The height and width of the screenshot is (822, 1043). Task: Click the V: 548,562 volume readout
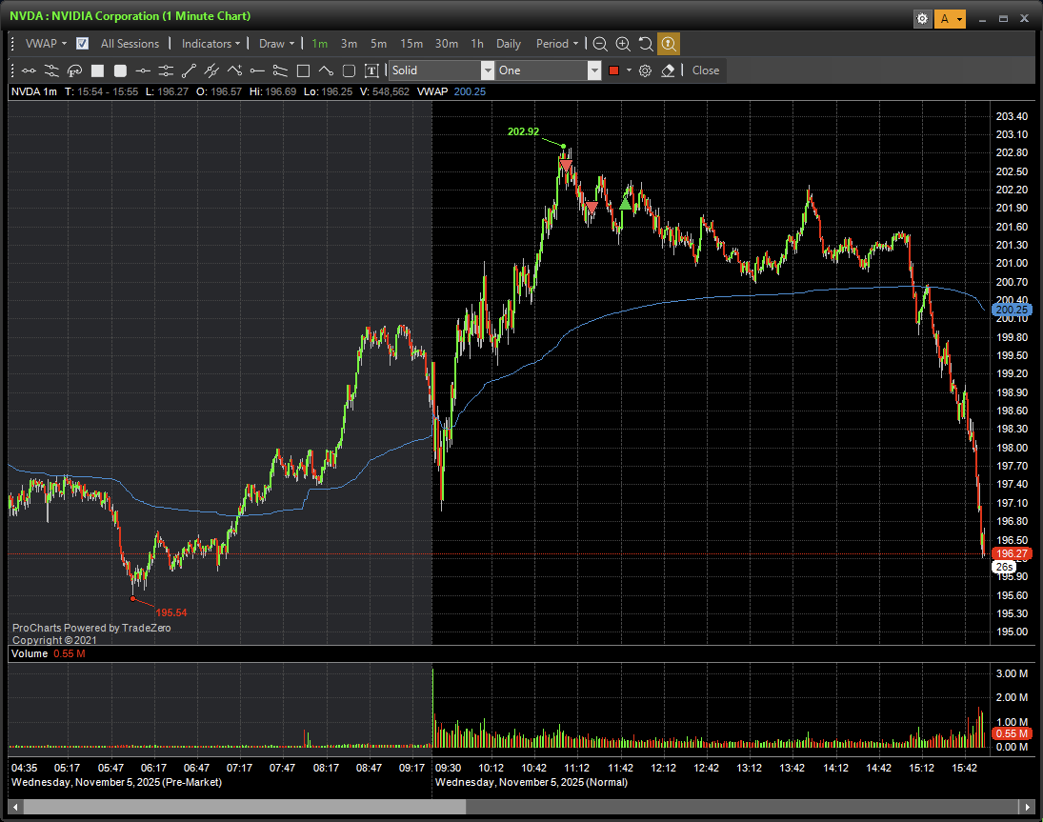point(385,91)
